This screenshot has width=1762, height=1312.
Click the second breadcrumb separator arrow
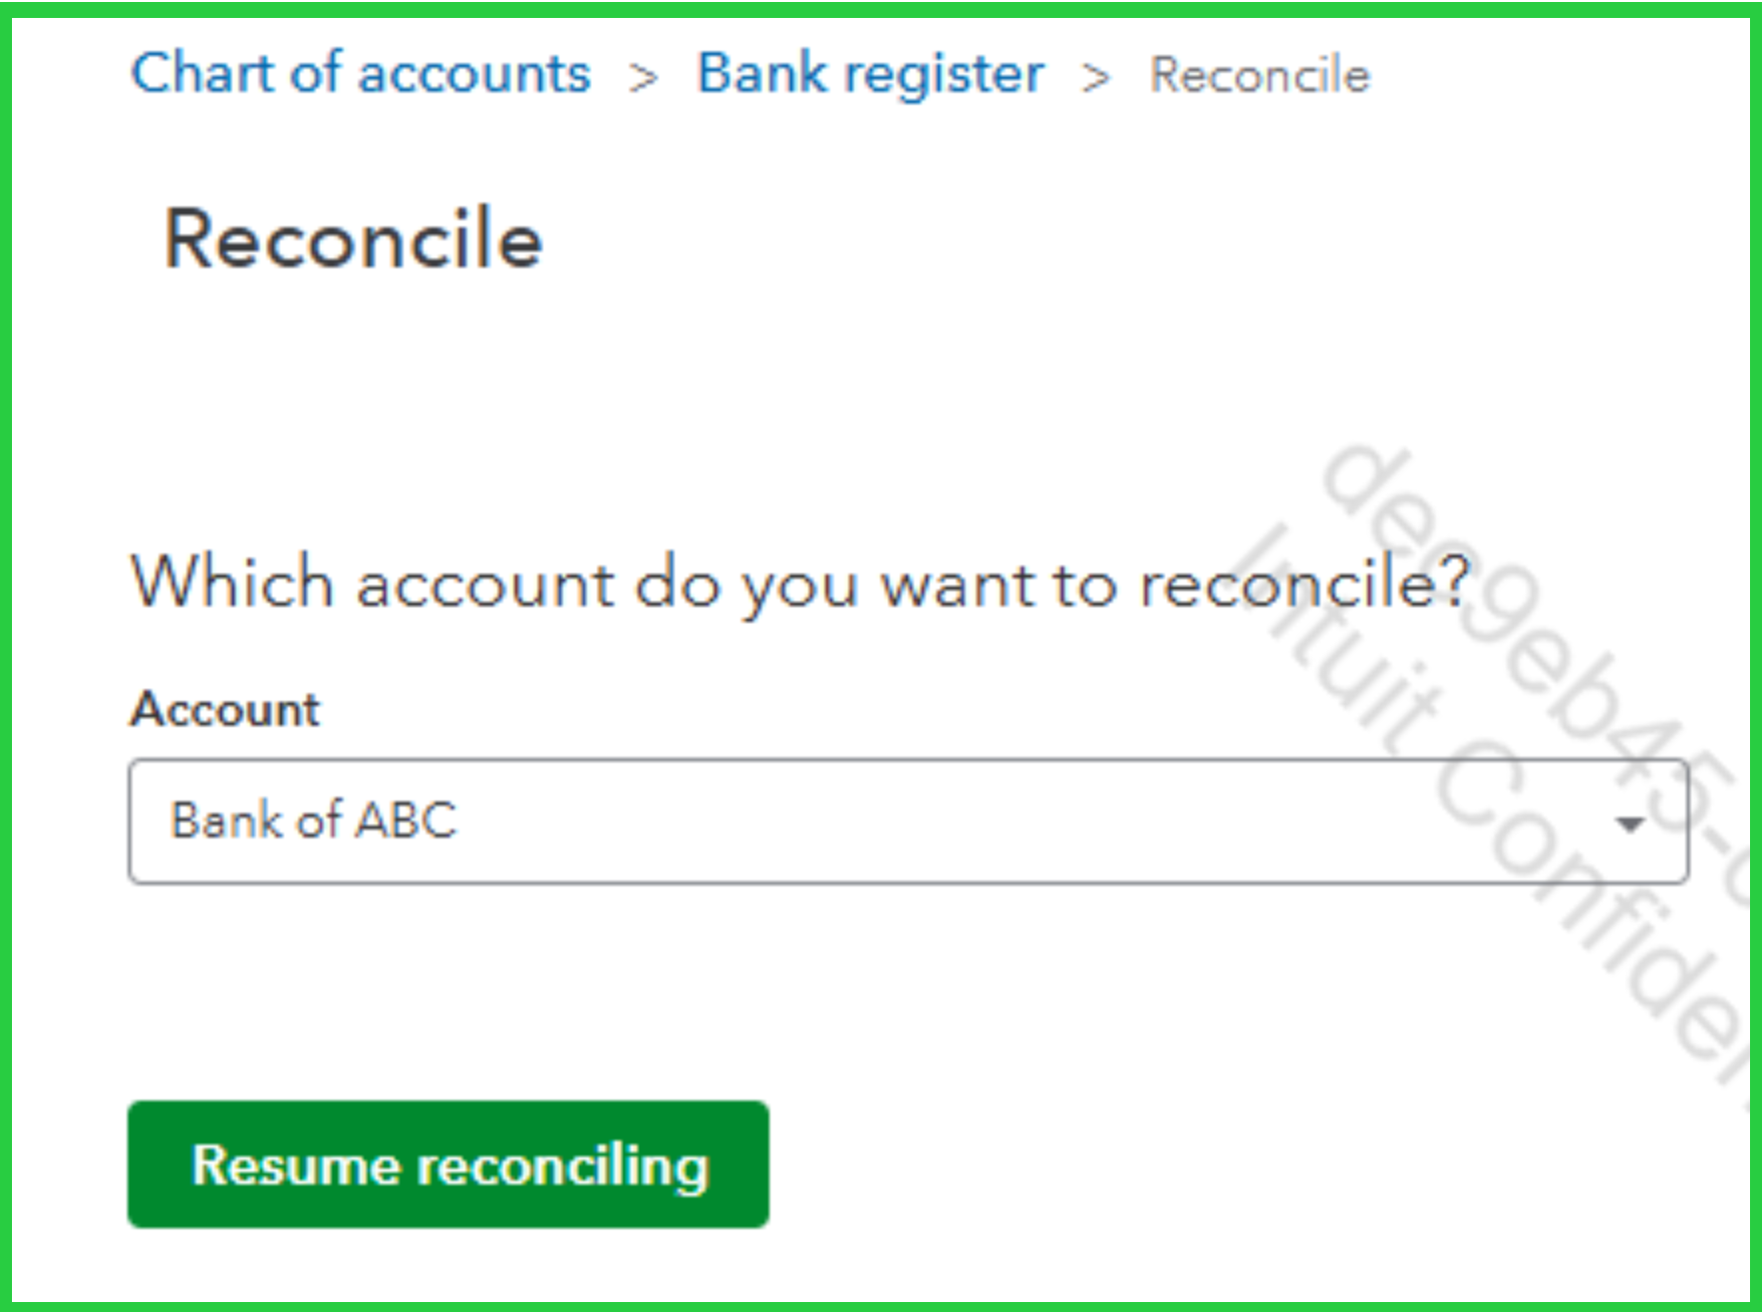tap(1096, 77)
